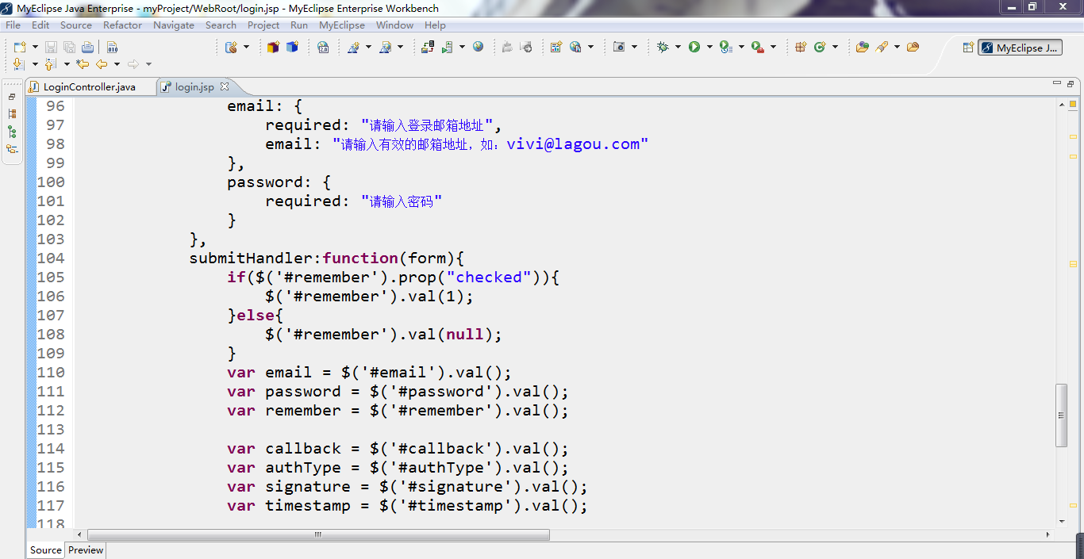Image resolution: width=1084 pixels, height=559 pixels.
Task: Click the New Java Class green C icon
Action: tap(820, 48)
